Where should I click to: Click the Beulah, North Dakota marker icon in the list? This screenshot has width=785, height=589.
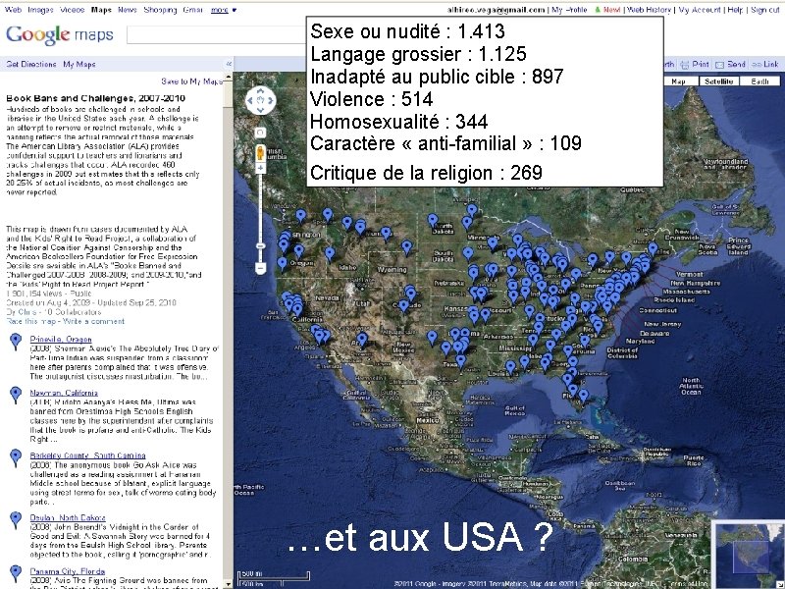point(16,520)
